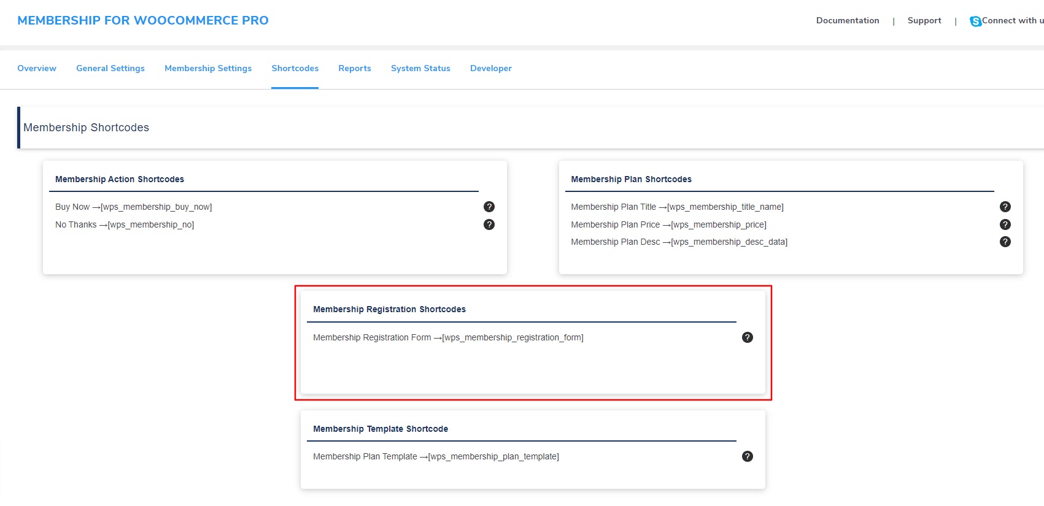Click Connect with us link

(x=1013, y=20)
